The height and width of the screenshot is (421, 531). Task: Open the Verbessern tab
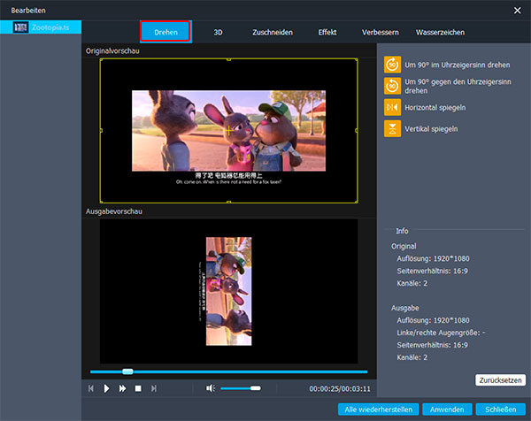coord(381,33)
